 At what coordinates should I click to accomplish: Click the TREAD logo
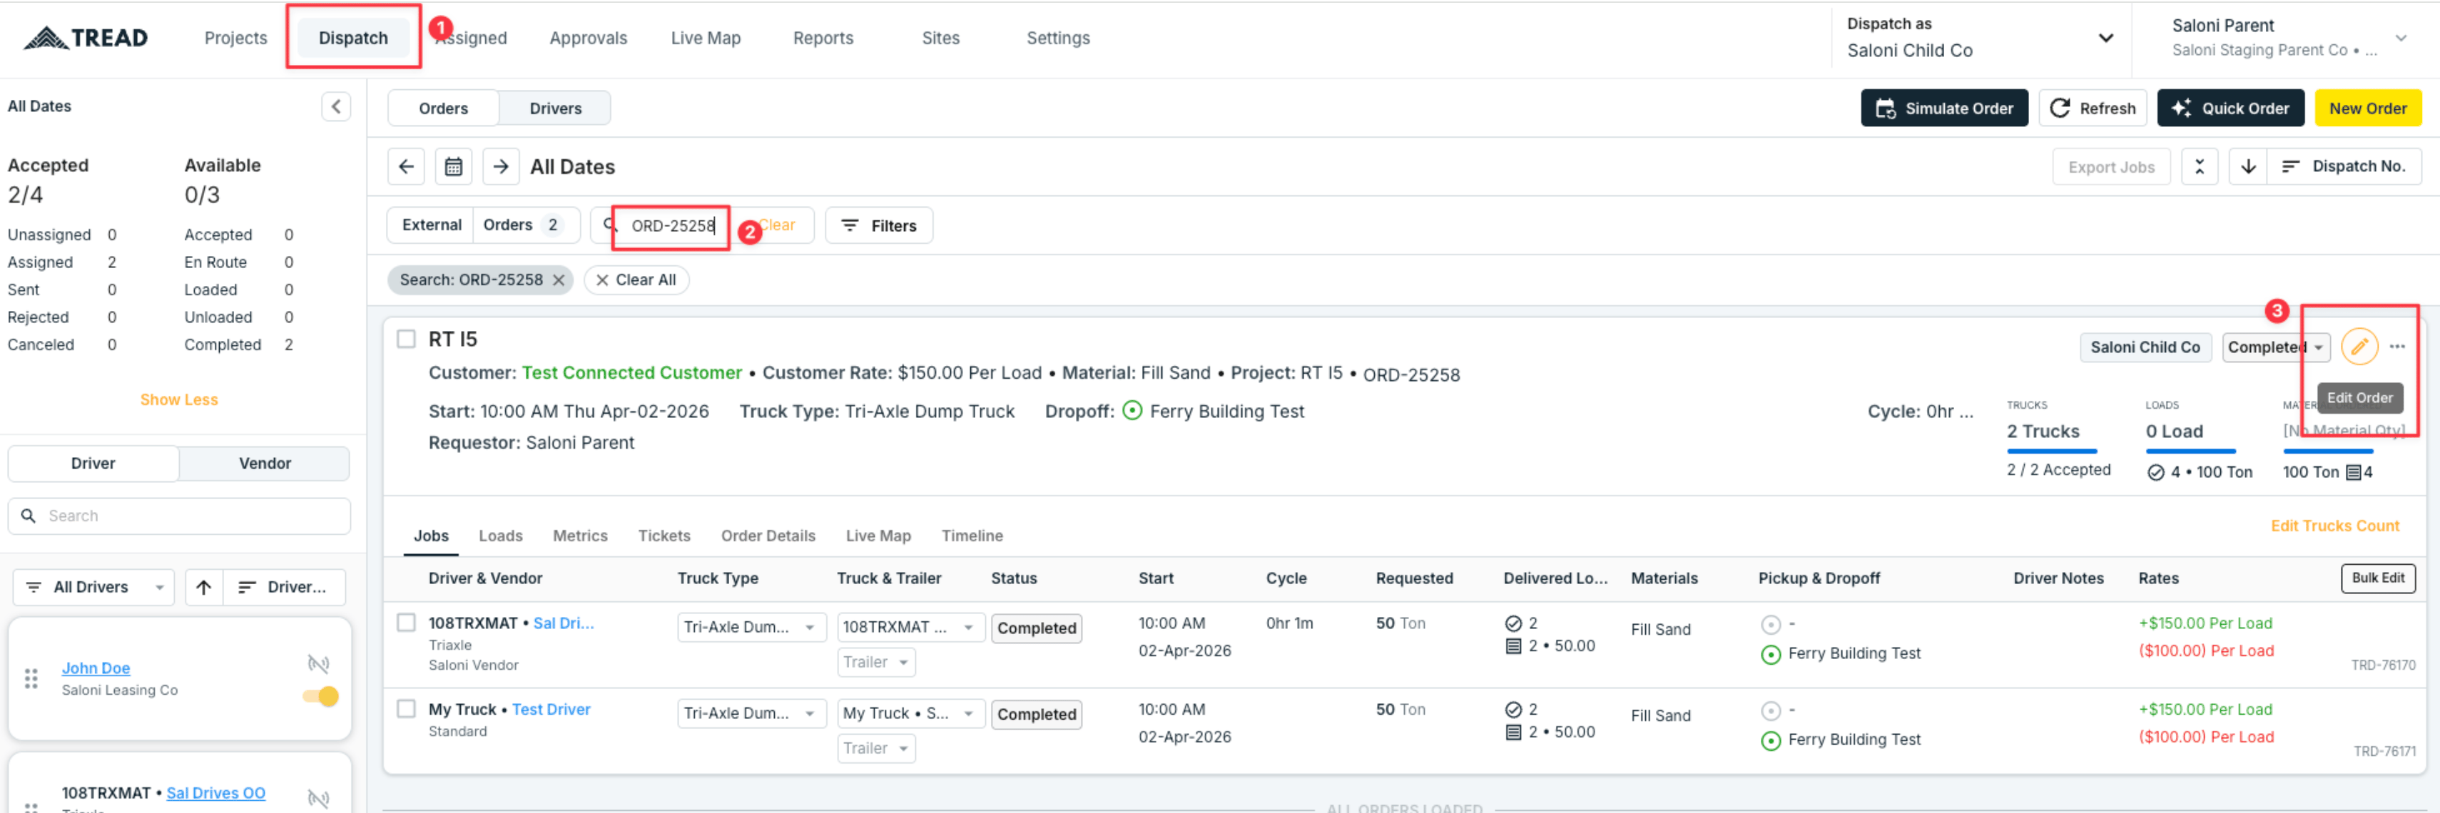tap(86, 38)
